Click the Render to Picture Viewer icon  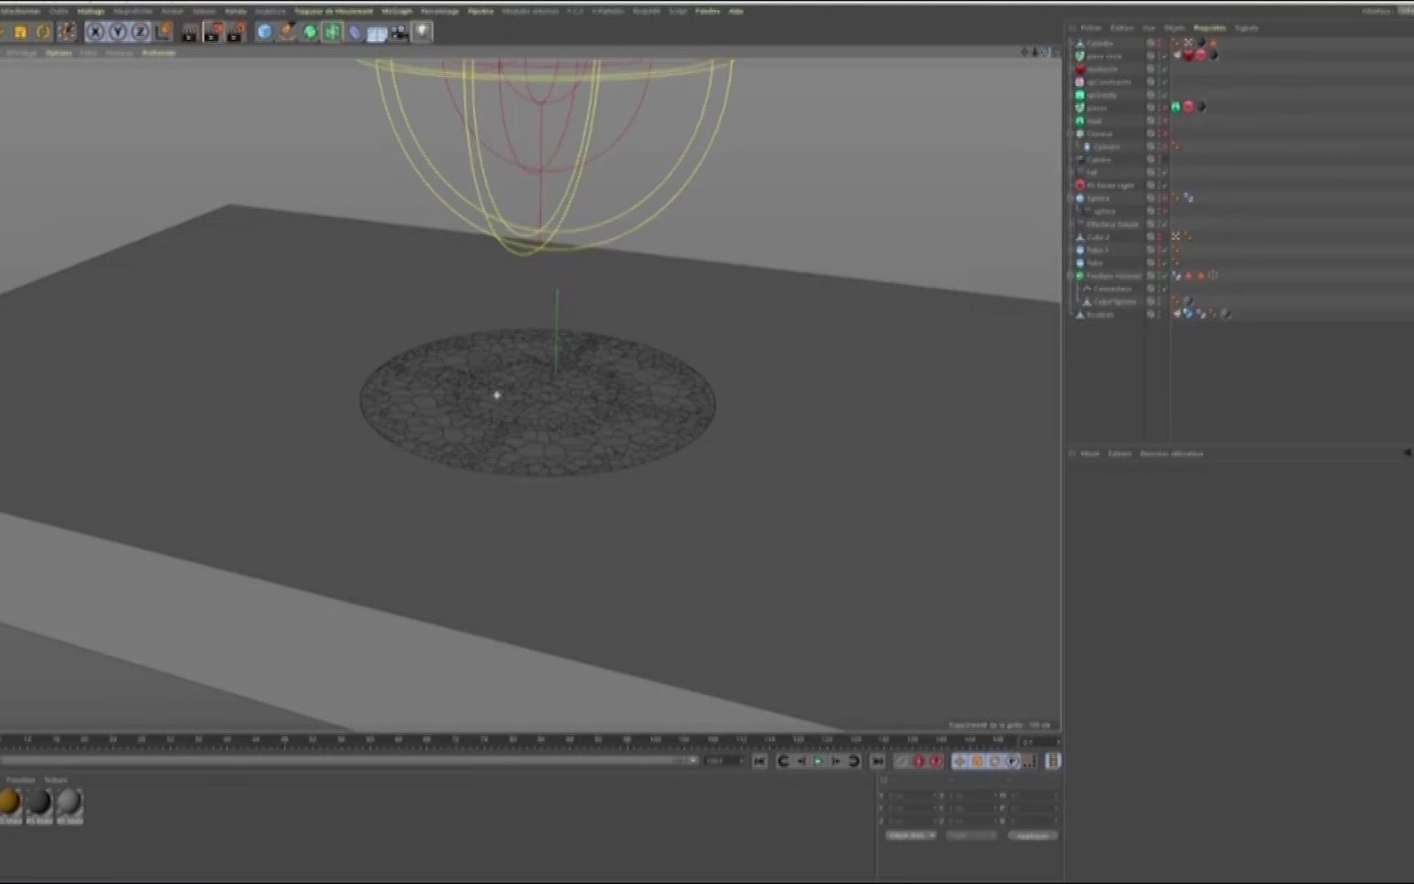coord(212,32)
